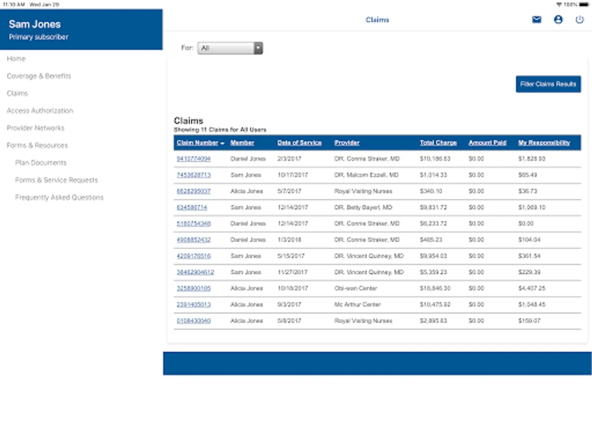The width and height of the screenshot is (592, 444).
Task: Click provider DR. Malcom Ezzell, MD
Action: (366, 175)
